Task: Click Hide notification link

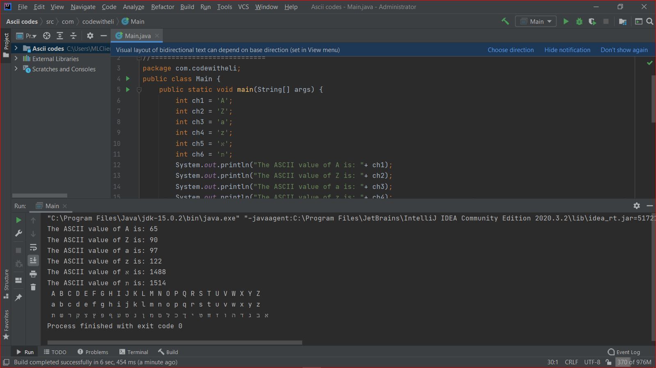Action: (x=567, y=50)
